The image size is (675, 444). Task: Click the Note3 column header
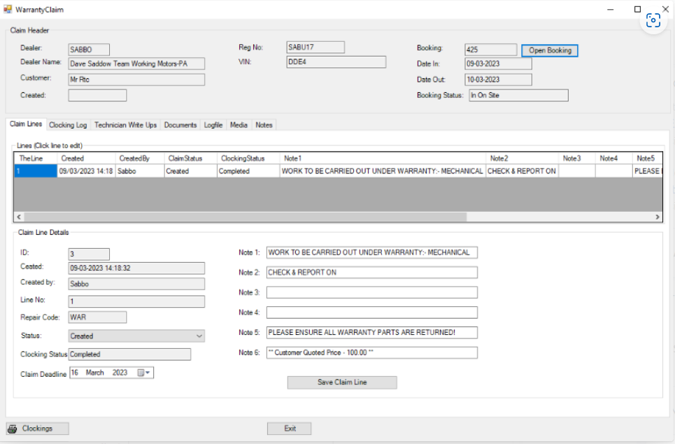(x=577, y=158)
